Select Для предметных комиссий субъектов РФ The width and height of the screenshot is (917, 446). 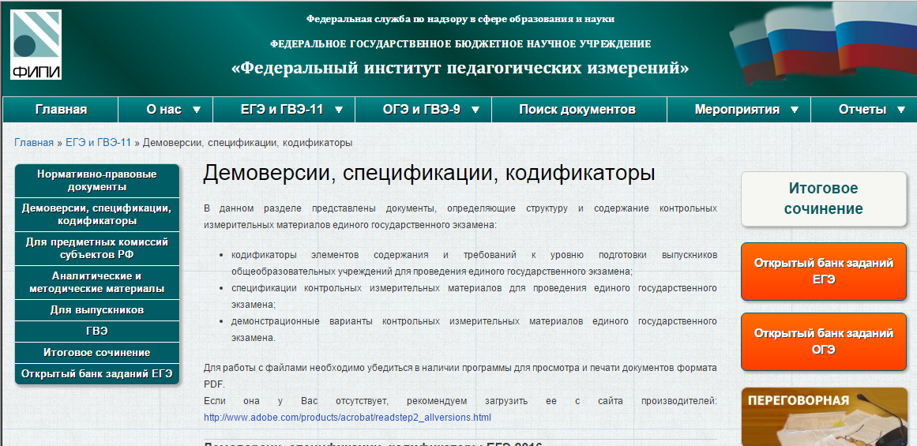tap(96, 249)
